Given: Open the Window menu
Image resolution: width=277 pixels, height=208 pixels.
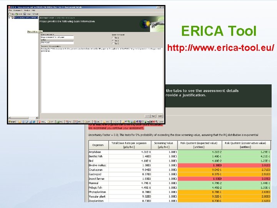Looking at the screenshot, I should 27,10.
